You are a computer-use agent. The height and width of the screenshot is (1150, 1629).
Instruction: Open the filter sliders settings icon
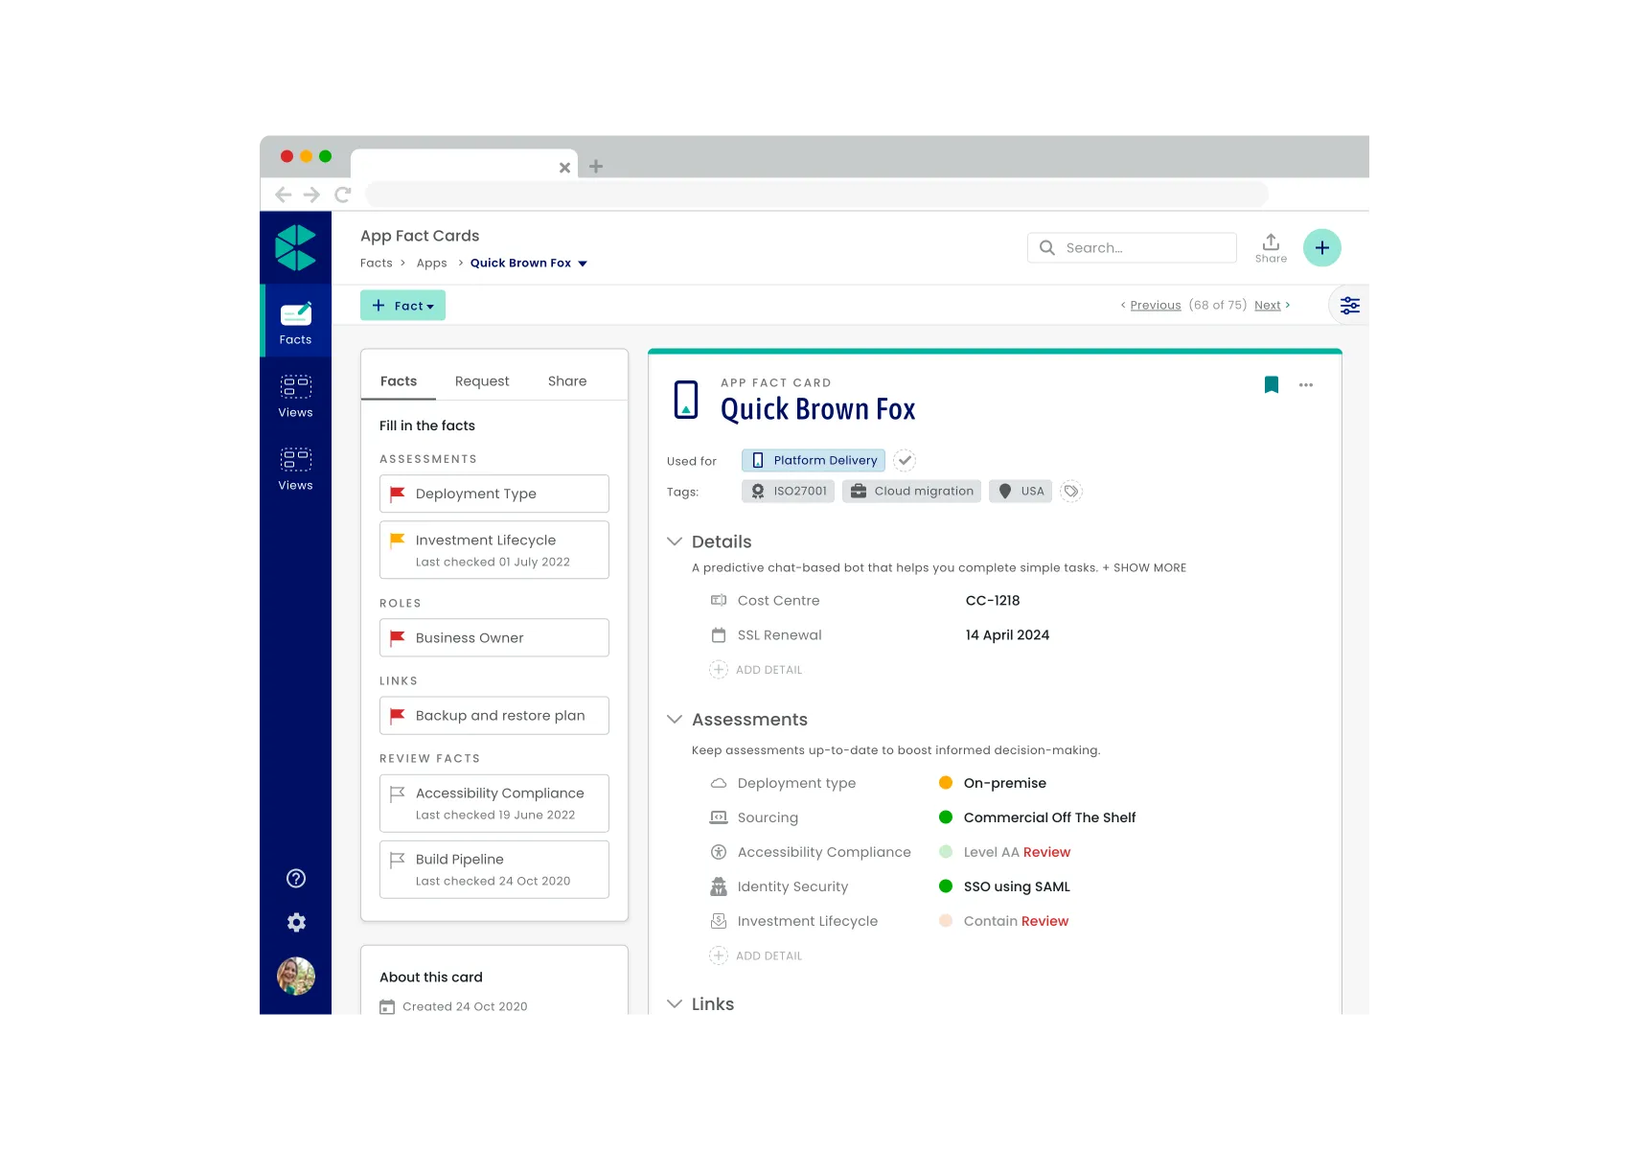(1349, 306)
